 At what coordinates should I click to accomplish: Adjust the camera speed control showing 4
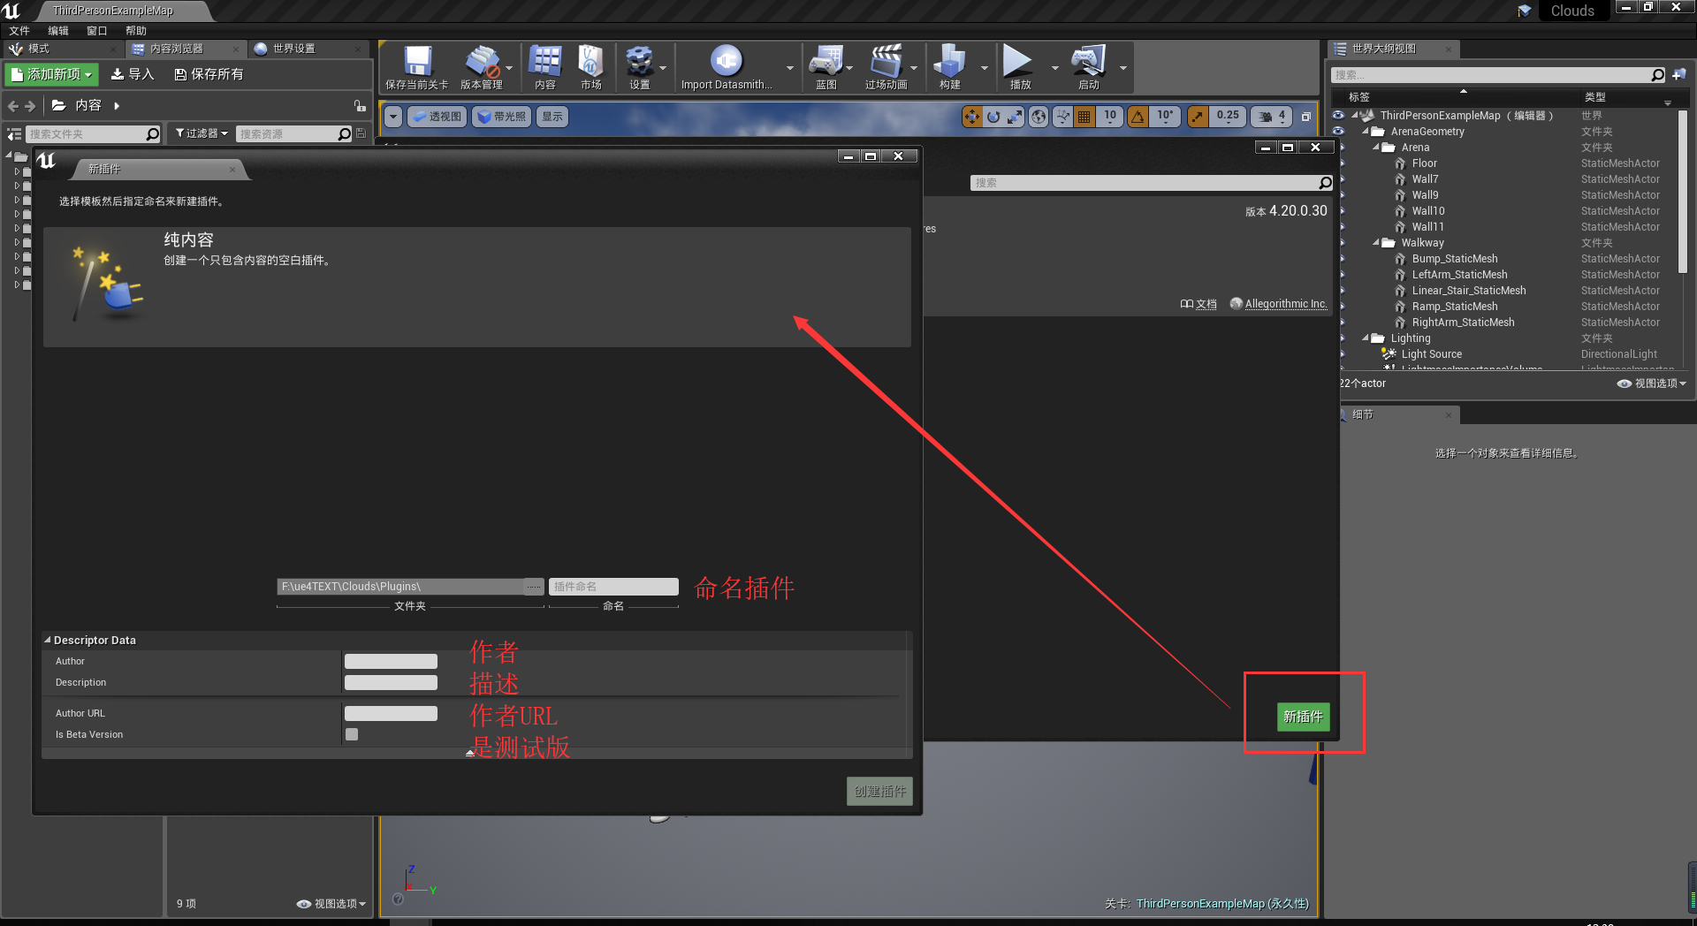coord(1270,116)
